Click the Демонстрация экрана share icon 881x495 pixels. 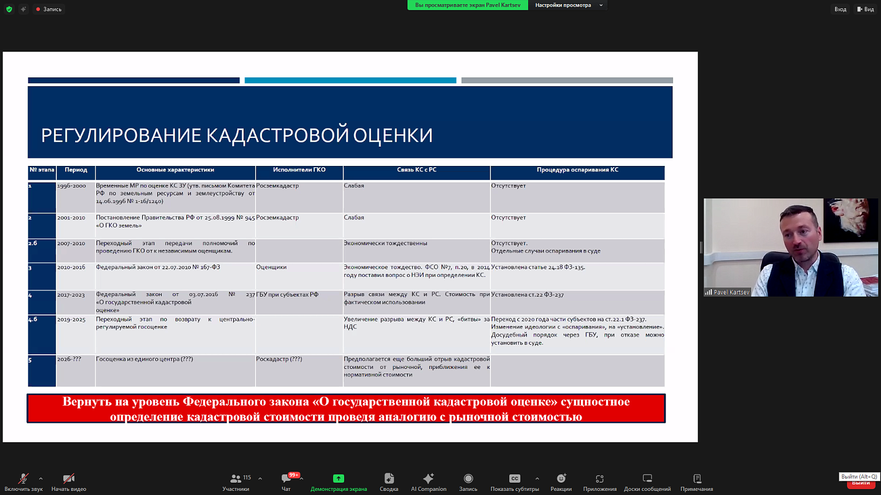pos(338,479)
